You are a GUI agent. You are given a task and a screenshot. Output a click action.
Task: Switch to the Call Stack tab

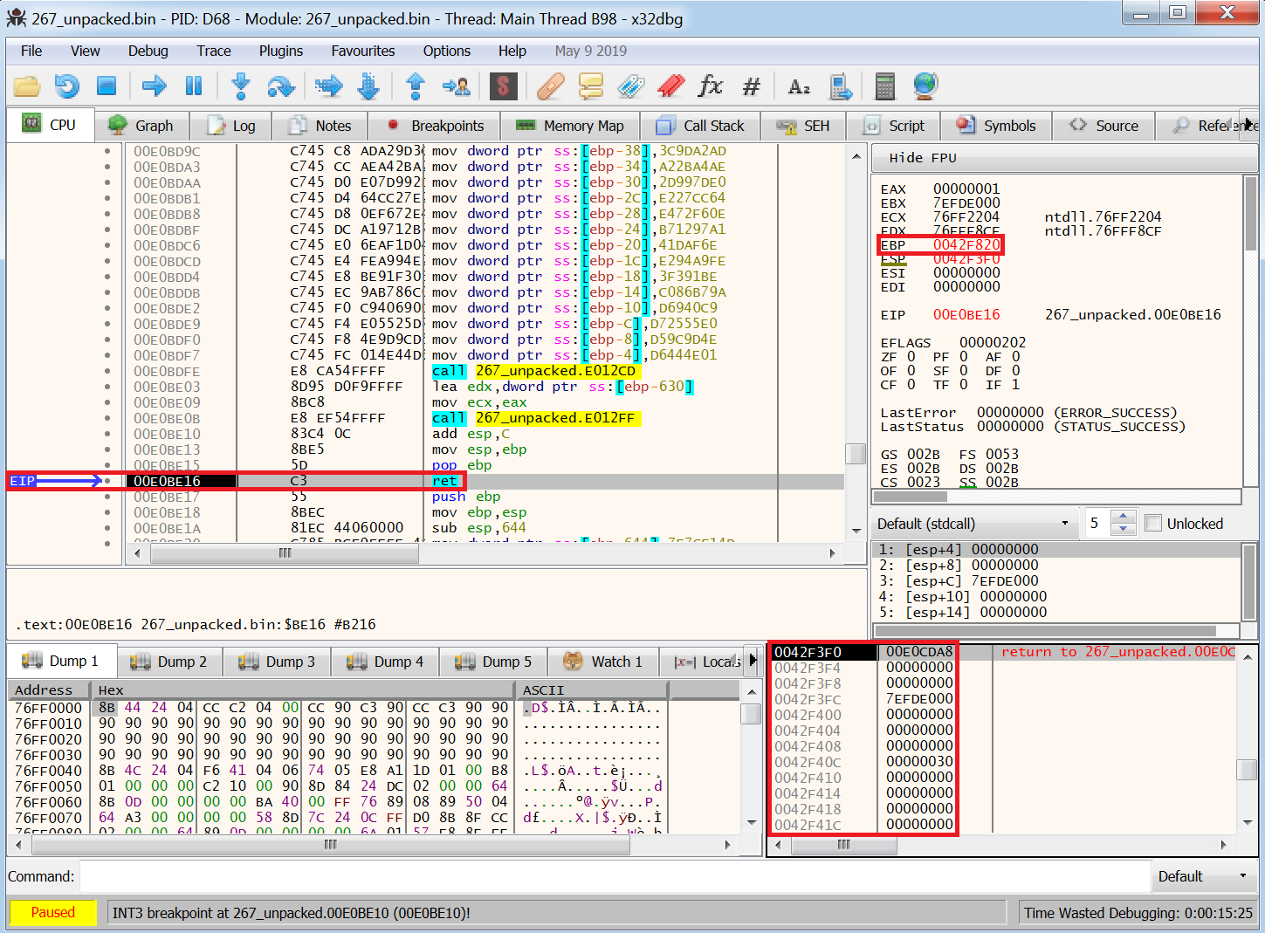(x=700, y=126)
